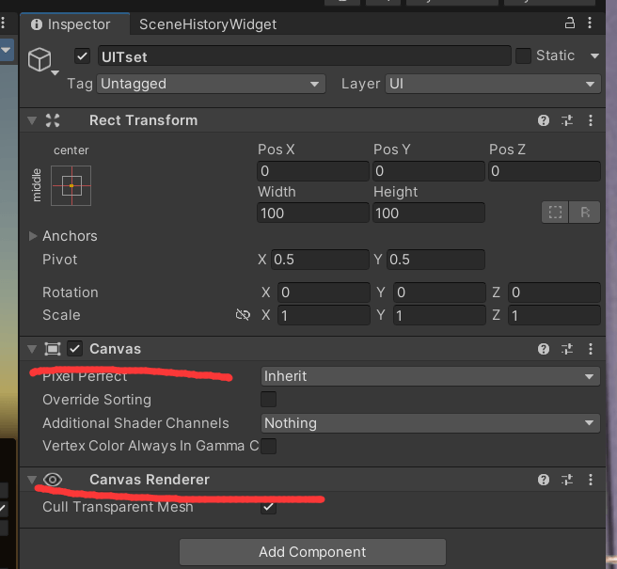This screenshot has height=569, width=617.
Task: Toggle Rect Transform raw edit mode button
Action: [x=584, y=213]
